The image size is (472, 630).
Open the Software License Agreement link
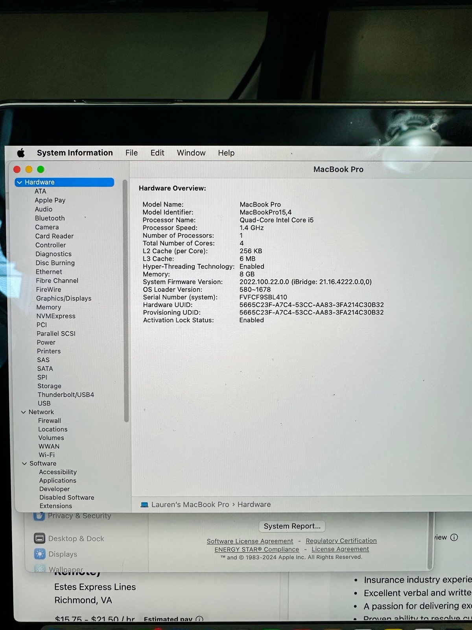[250, 541]
